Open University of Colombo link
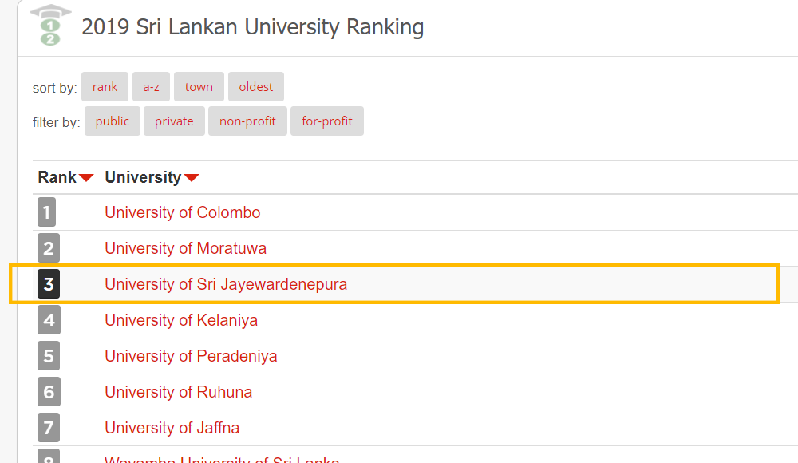Image resolution: width=798 pixels, height=463 pixels. (x=182, y=212)
